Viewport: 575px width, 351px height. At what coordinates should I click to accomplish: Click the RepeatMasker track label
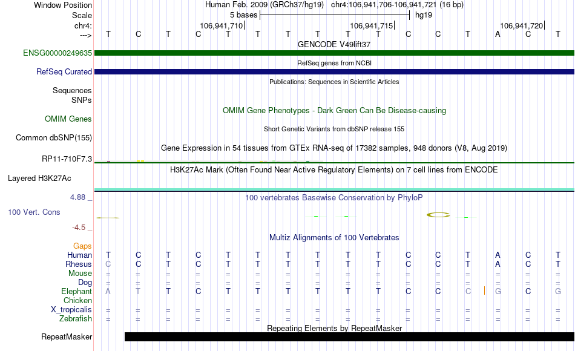click(67, 336)
